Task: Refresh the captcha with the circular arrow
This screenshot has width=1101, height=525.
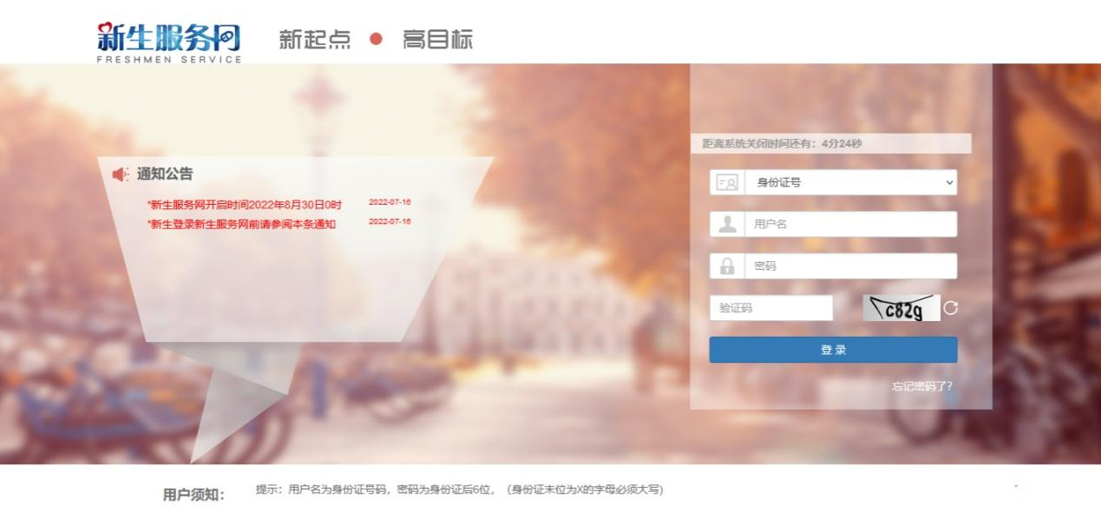Action: click(950, 308)
